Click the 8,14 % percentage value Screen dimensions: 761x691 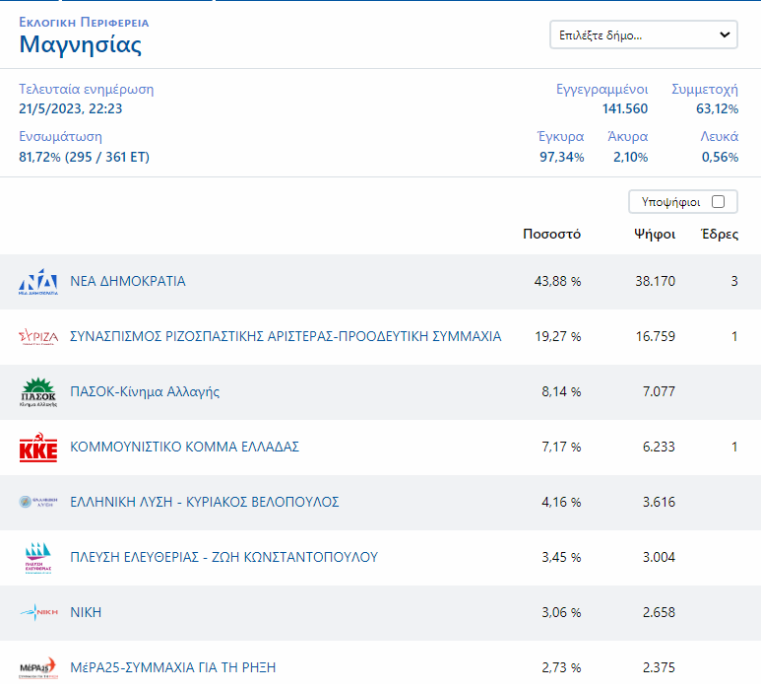click(x=561, y=391)
